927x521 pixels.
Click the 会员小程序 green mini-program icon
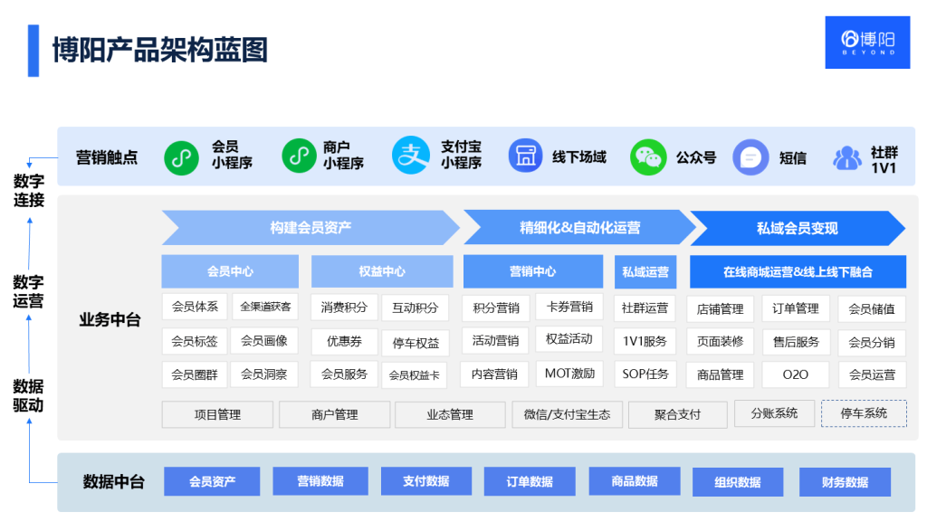[x=180, y=156]
